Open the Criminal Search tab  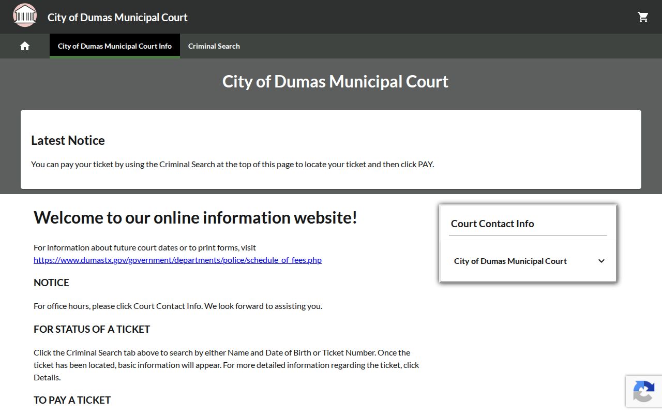pyautogui.click(x=214, y=46)
